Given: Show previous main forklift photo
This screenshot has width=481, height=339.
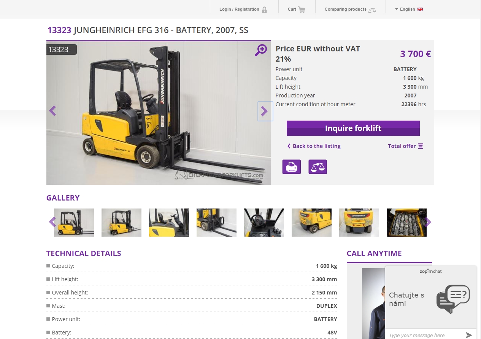Looking at the screenshot, I should (x=52, y=111).
